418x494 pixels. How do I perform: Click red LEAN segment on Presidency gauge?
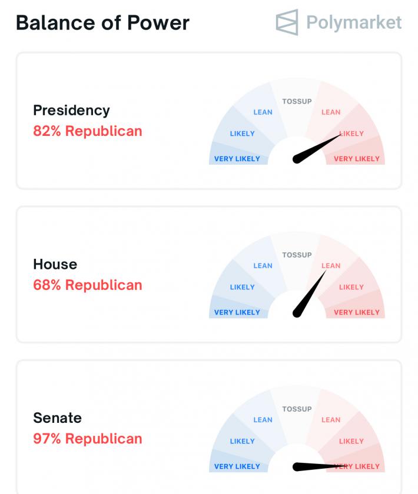tap(331, 112)
